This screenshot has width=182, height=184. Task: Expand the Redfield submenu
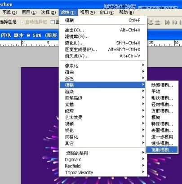103,166
